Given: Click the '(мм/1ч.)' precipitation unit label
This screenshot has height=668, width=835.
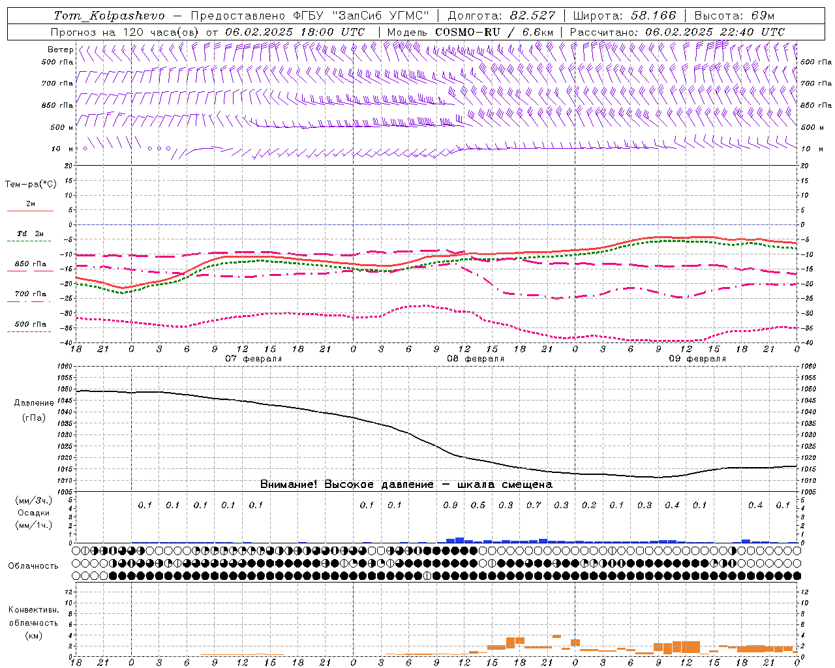Looking at the screenshot, I should [34, 525].
